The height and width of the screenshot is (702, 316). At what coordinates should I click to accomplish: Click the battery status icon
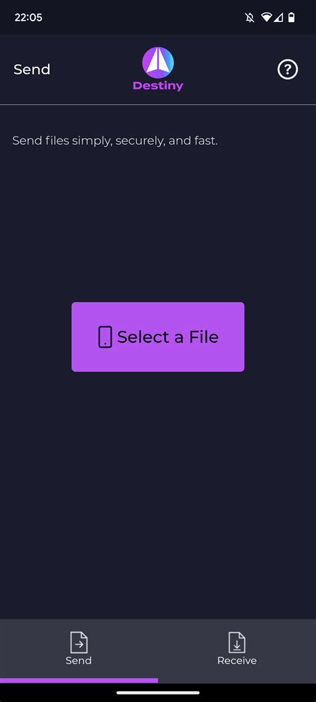(x=291, y=18)
